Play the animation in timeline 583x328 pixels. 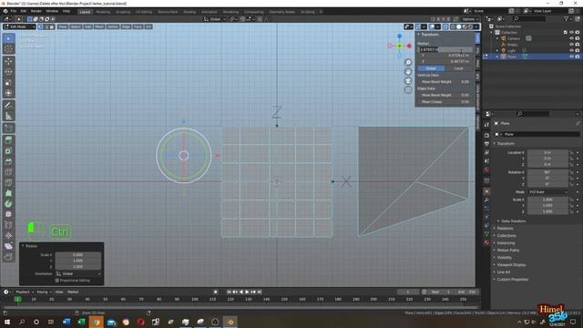click(x=247, y=292)
